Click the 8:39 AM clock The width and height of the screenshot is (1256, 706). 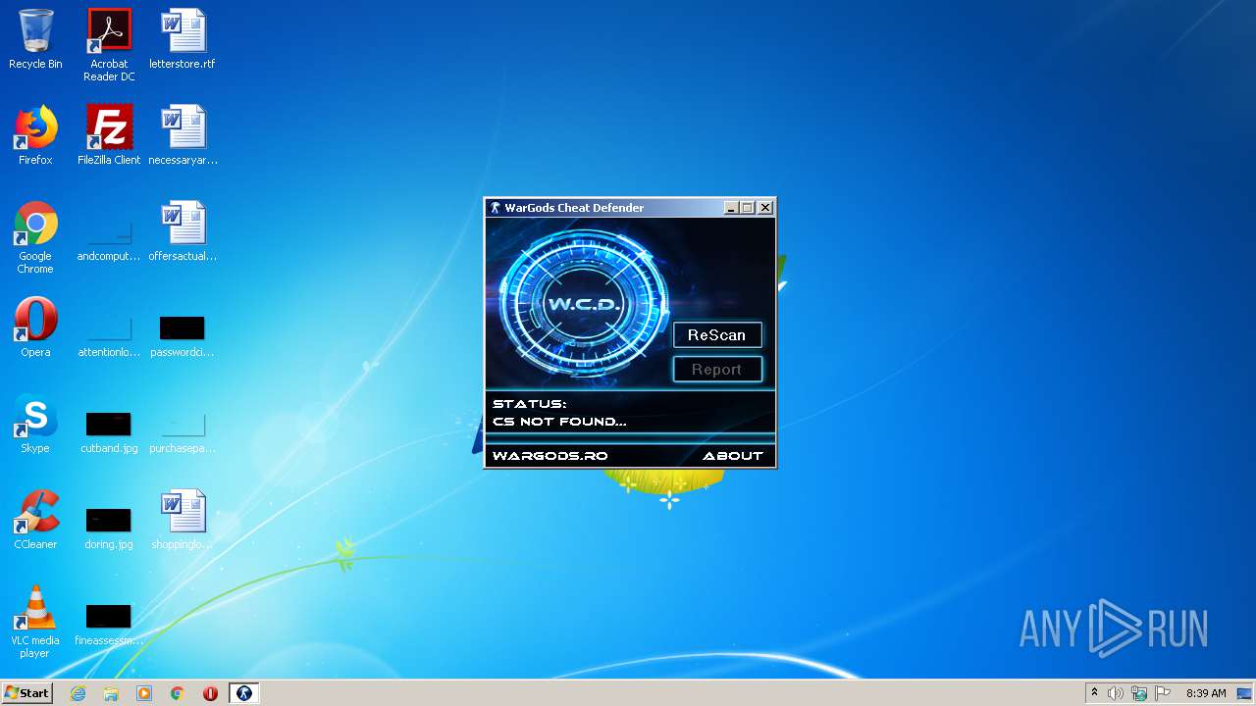click(1206, 693)
